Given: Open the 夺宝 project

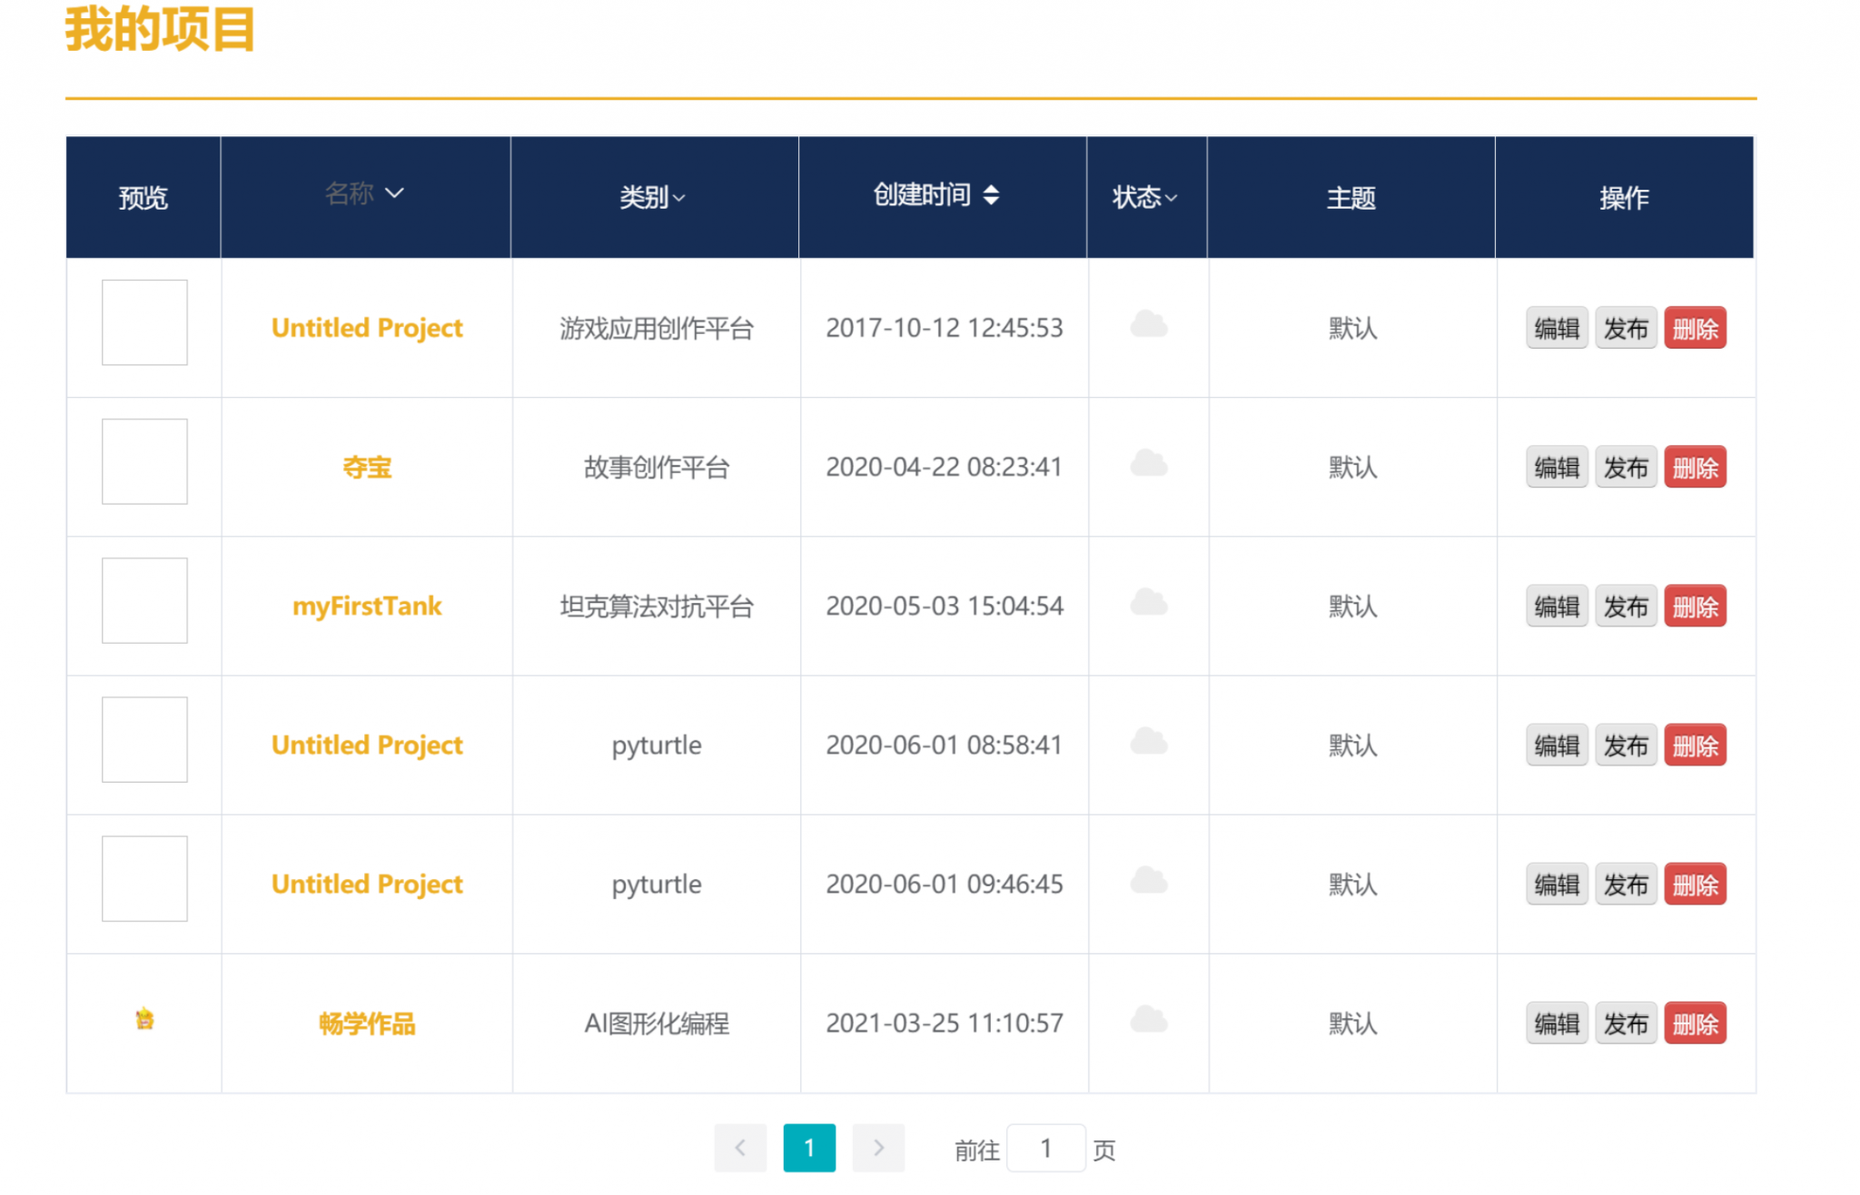Looking at the screenshot, I should (367, 467).
